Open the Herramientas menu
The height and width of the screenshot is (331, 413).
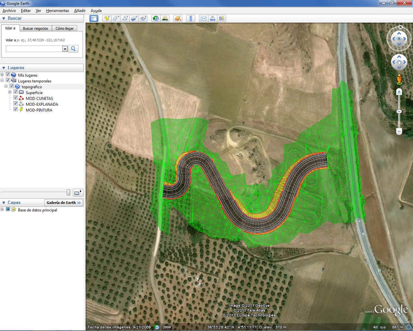(57, 11)
